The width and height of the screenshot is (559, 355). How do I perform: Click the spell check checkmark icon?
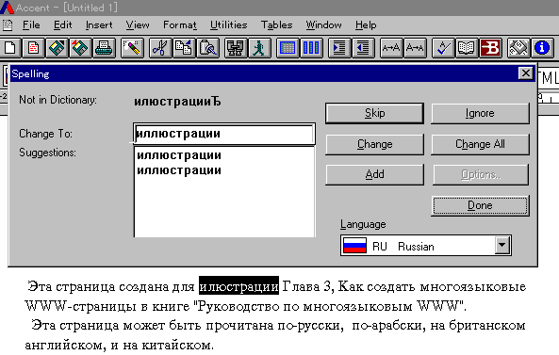coord(442,48)
